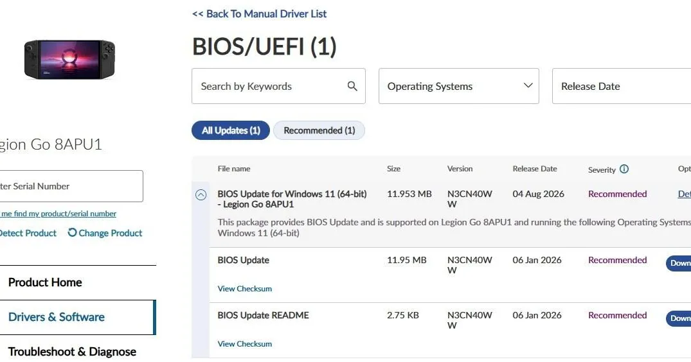Select the All Updates (1) tab
Viewport: 691px width, 362px height.
click(x=231, y=130)
